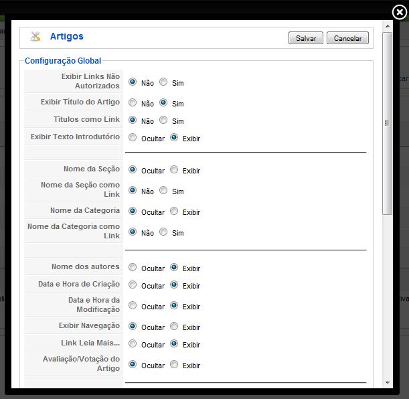
Task: Select Exibir for Exibir Navegação
Action: click(174, 326)
